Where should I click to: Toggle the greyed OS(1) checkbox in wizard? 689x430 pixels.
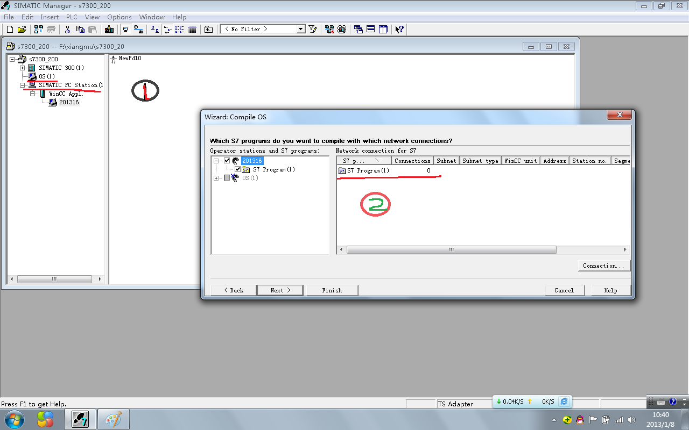pos(227,178)
